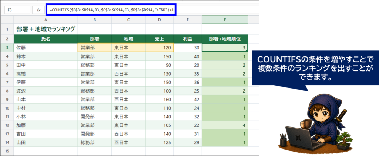Click 西日本 in 高橋's row

[x=128, y=74]
